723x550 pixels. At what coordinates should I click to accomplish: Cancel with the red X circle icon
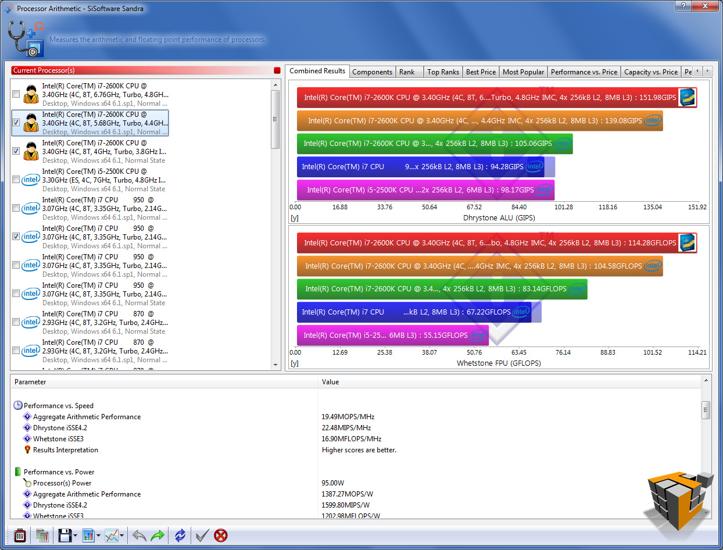pyautogui.click(x=221, y=535)
